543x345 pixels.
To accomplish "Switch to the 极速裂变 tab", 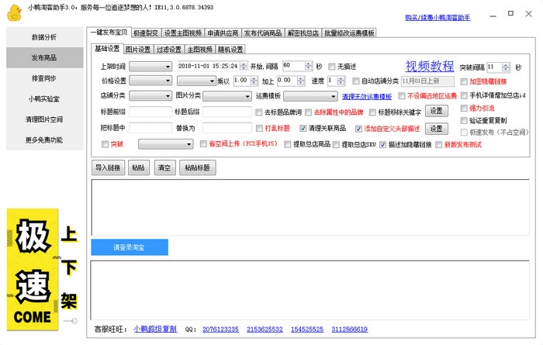I will (145, 33).
